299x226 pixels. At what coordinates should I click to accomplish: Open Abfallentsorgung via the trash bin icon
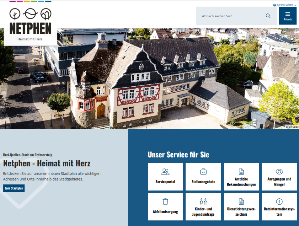click(x=165, y=202)
